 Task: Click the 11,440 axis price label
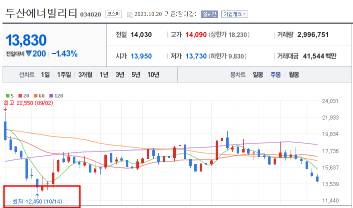(330, 200)
